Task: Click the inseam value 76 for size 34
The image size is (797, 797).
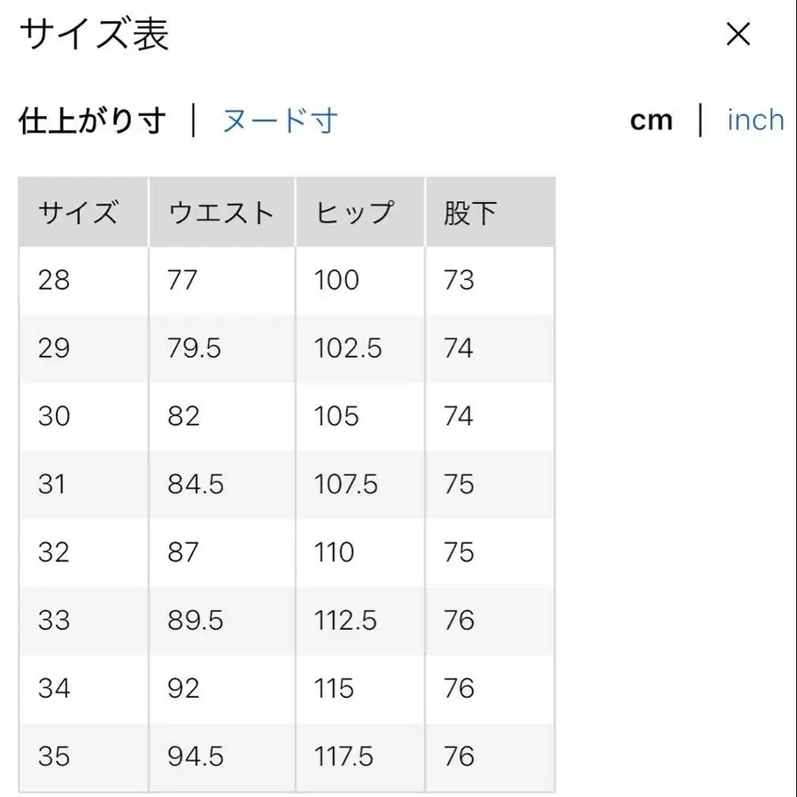Action: [x=459, y=689]
